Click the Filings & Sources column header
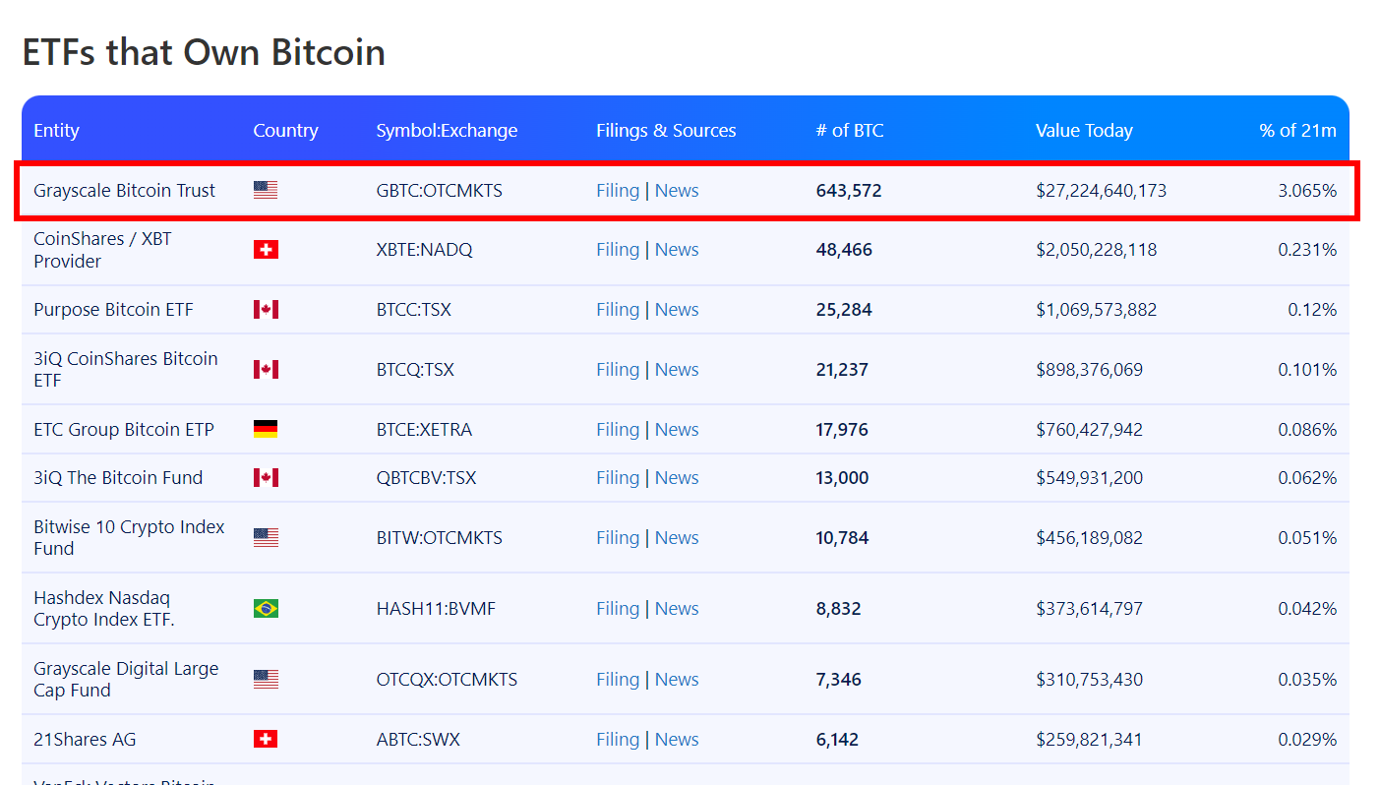Screen dimensions: 1380x785 click(666, 131)
